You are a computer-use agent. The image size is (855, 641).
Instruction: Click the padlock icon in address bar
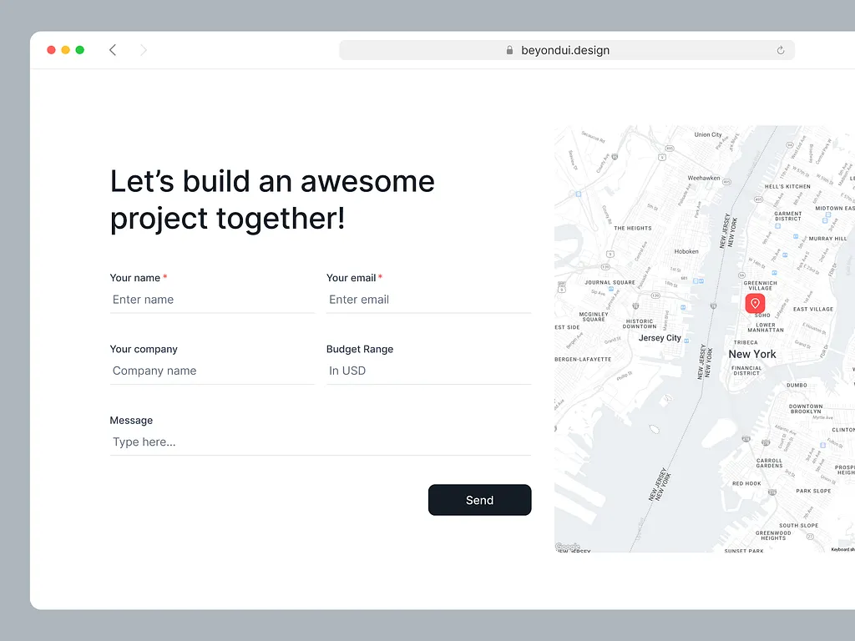[x=509, y=50]
